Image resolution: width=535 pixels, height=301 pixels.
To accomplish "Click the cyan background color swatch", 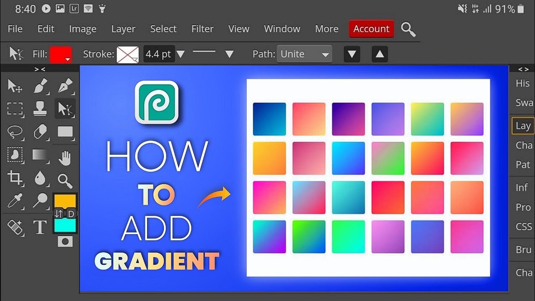I will pyautogui.click(x=65, y=226).
